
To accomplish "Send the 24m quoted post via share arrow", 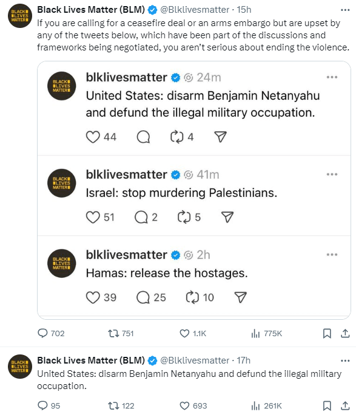I will coord(220,137).
